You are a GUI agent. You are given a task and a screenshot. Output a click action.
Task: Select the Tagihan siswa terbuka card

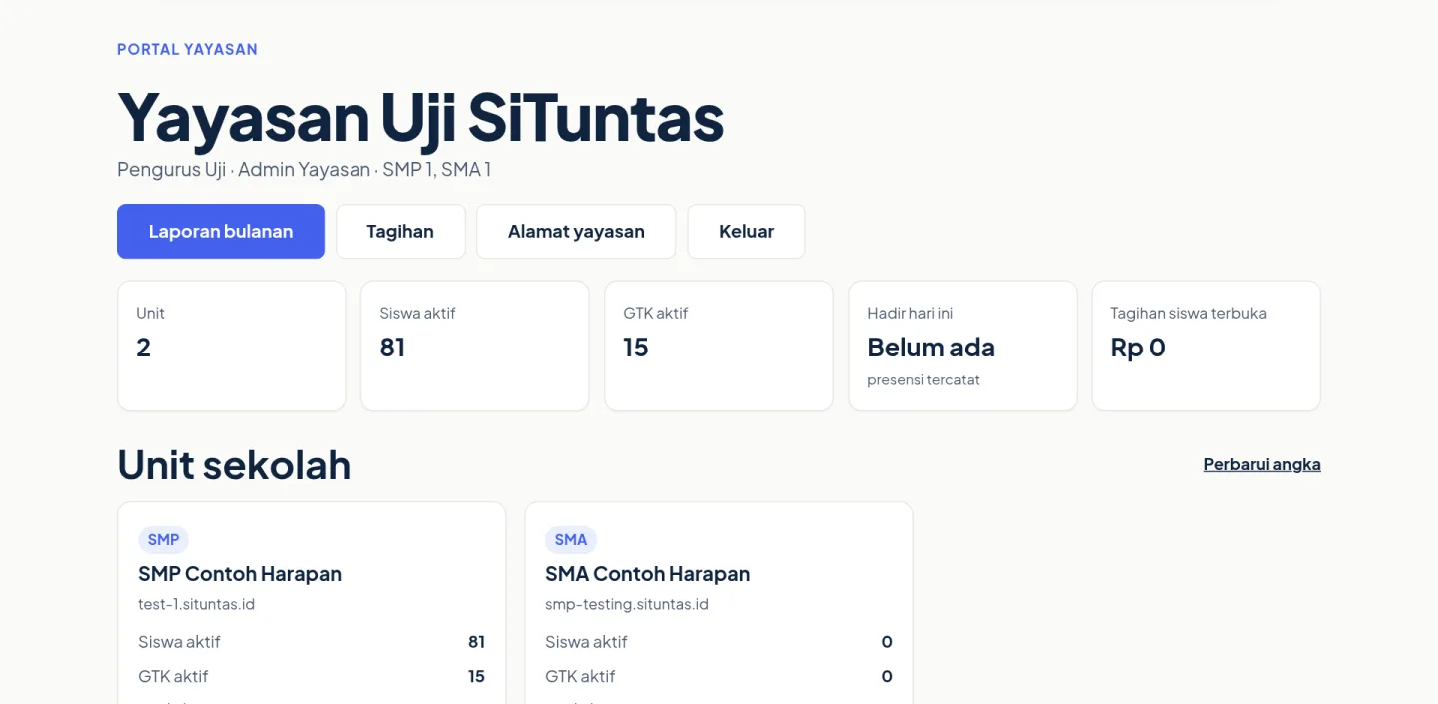(1206, 346)
